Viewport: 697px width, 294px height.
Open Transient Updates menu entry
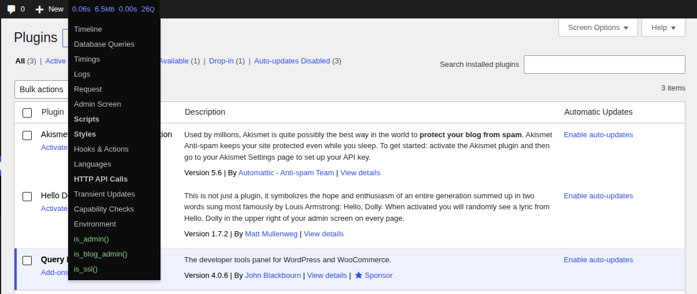pos(114,194)
